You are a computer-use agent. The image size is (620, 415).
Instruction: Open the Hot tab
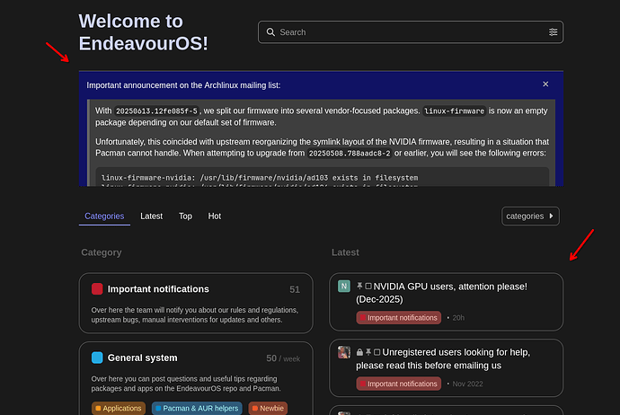215,216
